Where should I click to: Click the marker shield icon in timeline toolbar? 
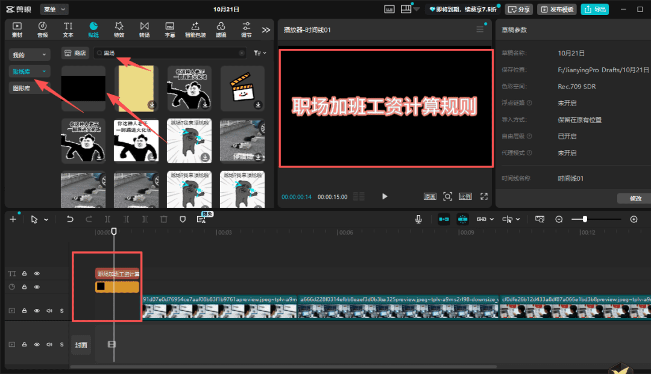183,219
